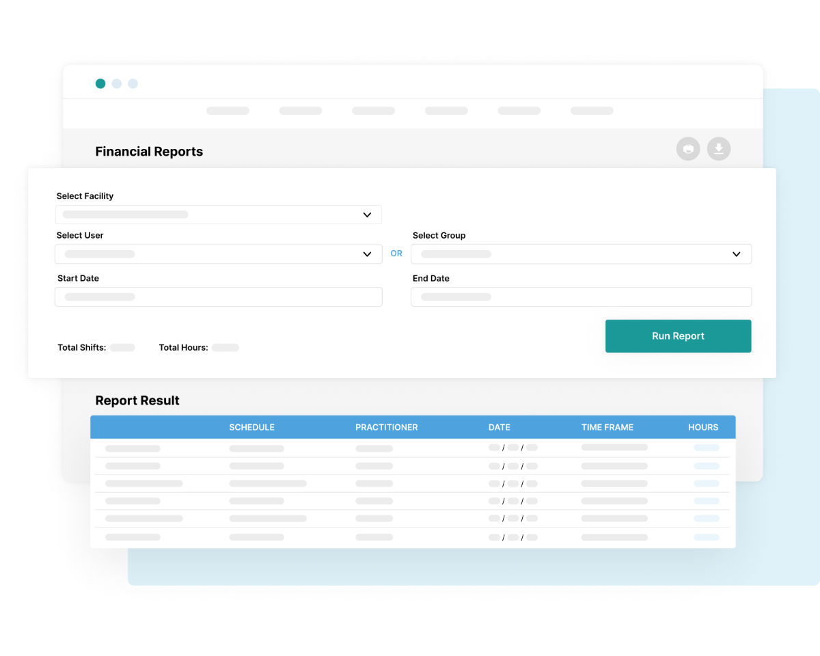Sort by the DATE column header
The image size is (820, 656).
pos(499,427)
